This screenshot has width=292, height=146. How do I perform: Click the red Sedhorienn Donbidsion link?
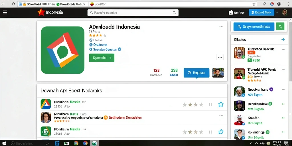125,118
